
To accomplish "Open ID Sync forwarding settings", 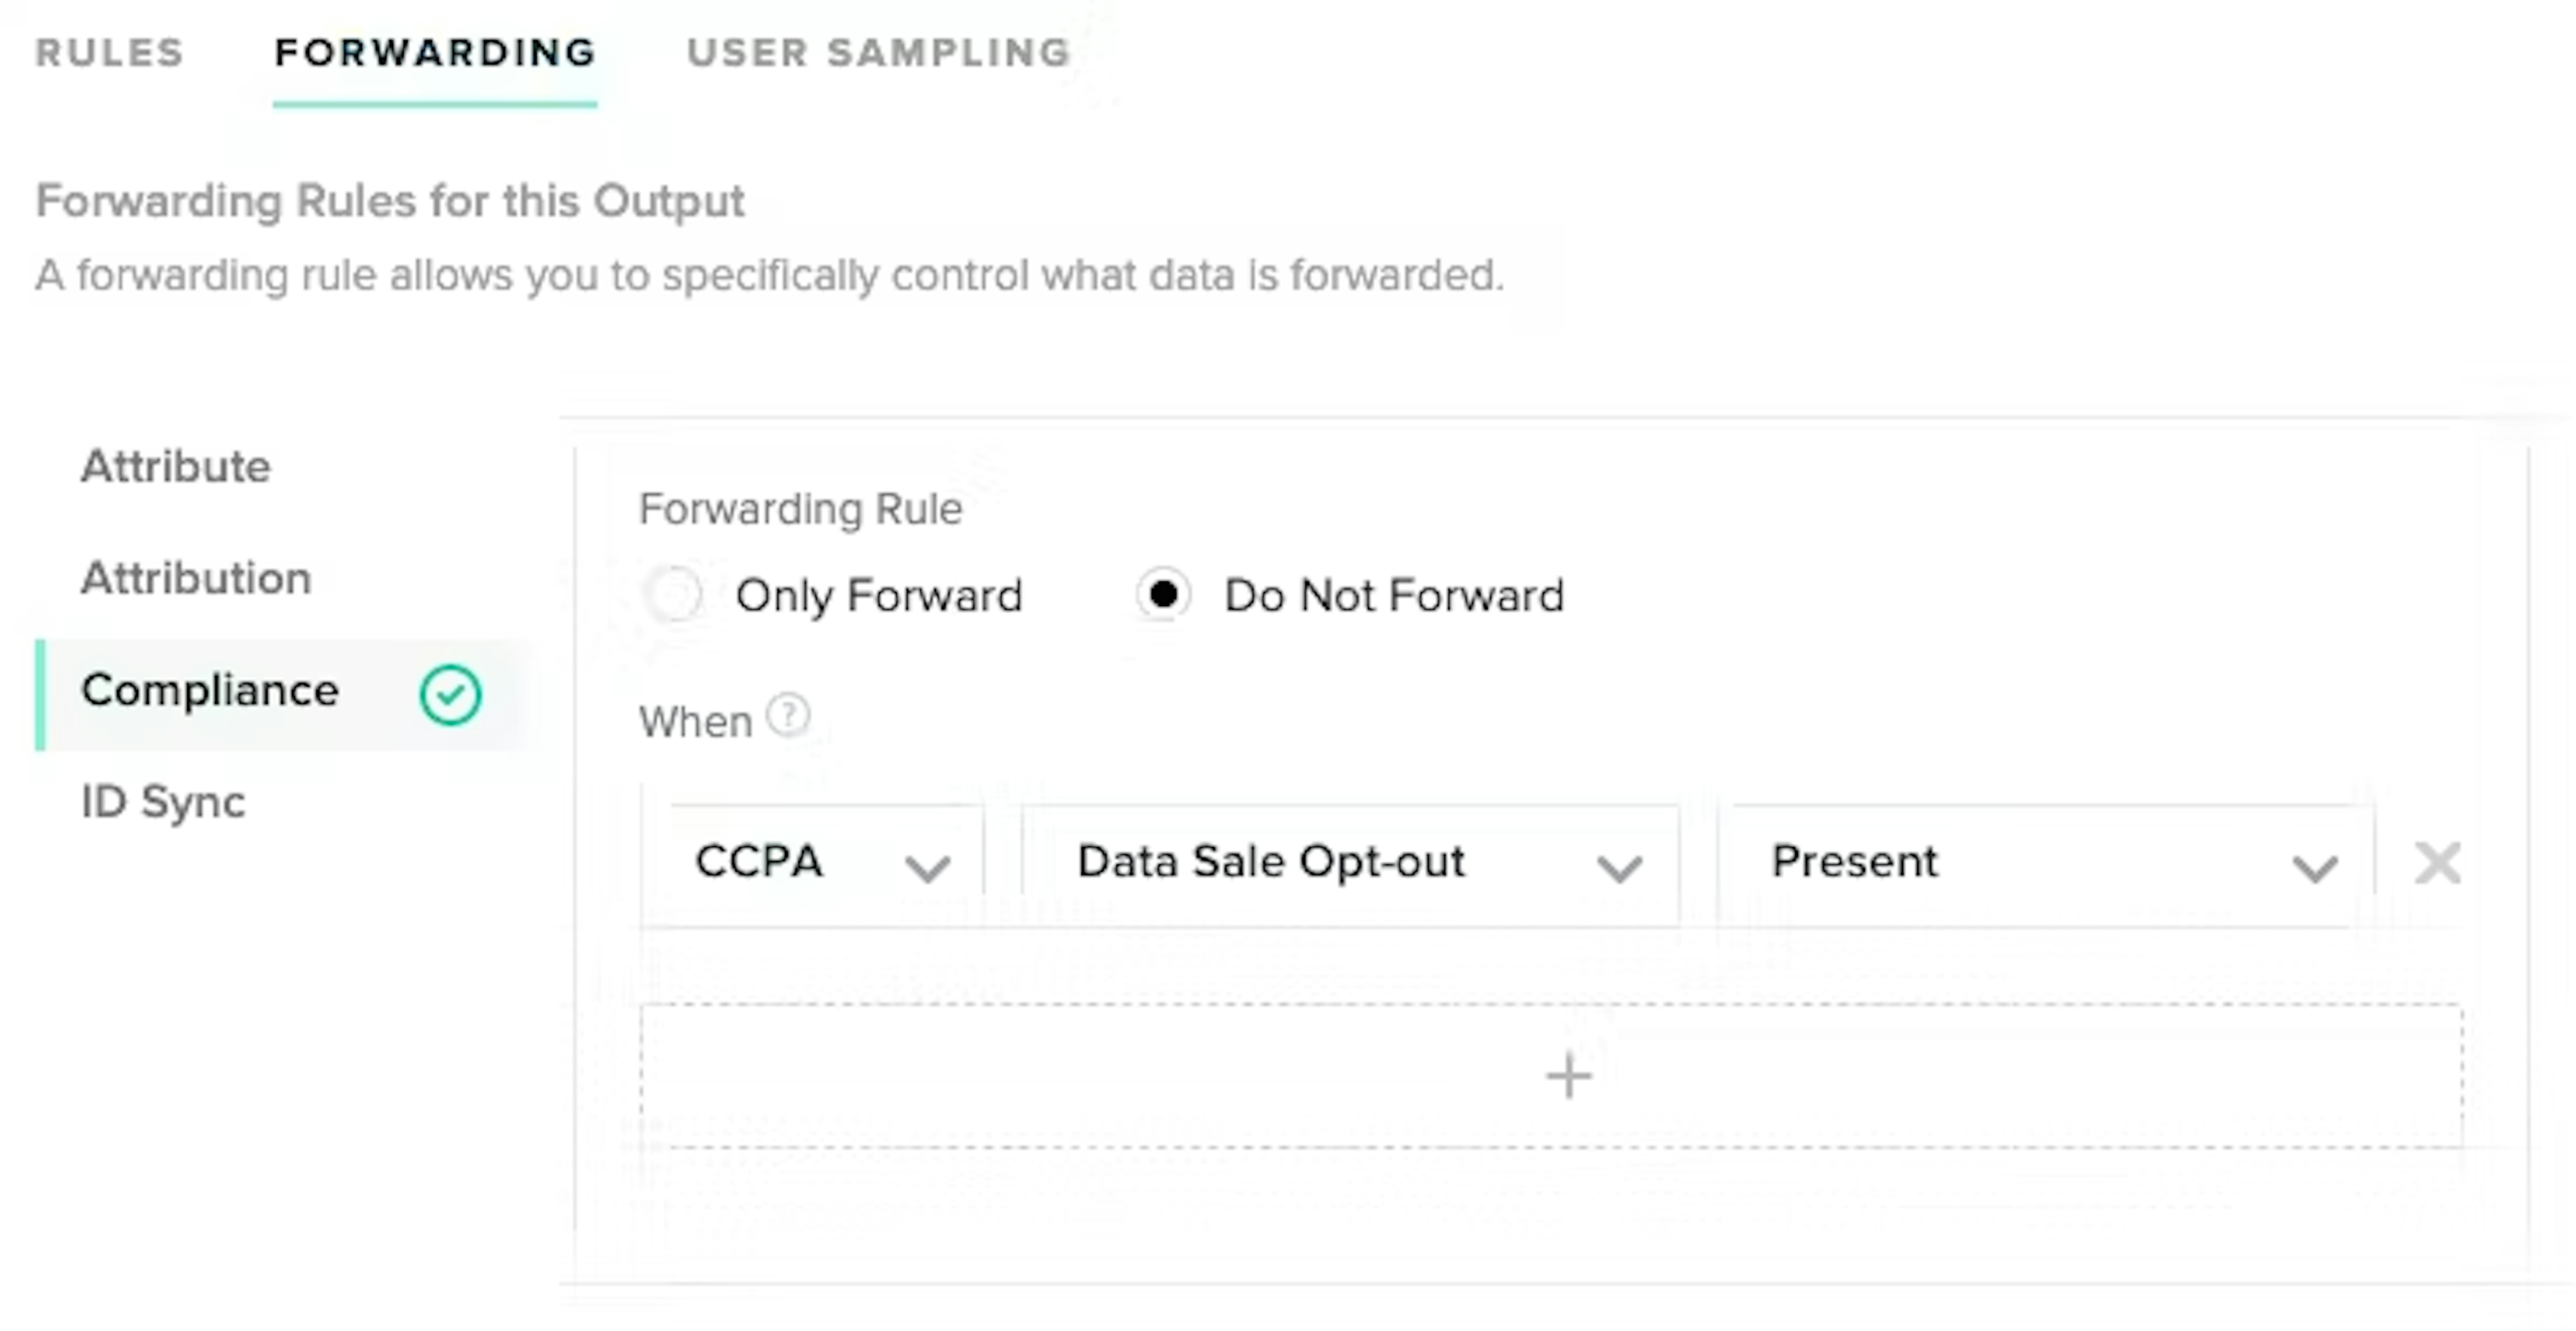I will [x=163, y=801].
